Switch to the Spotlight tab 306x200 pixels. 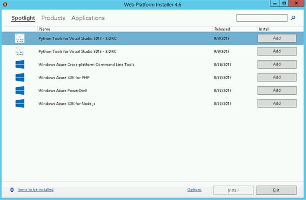tap(23, 18)
